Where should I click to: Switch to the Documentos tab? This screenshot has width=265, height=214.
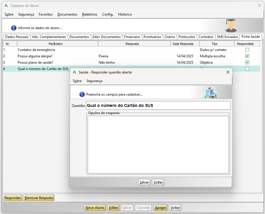coord(79,37)
